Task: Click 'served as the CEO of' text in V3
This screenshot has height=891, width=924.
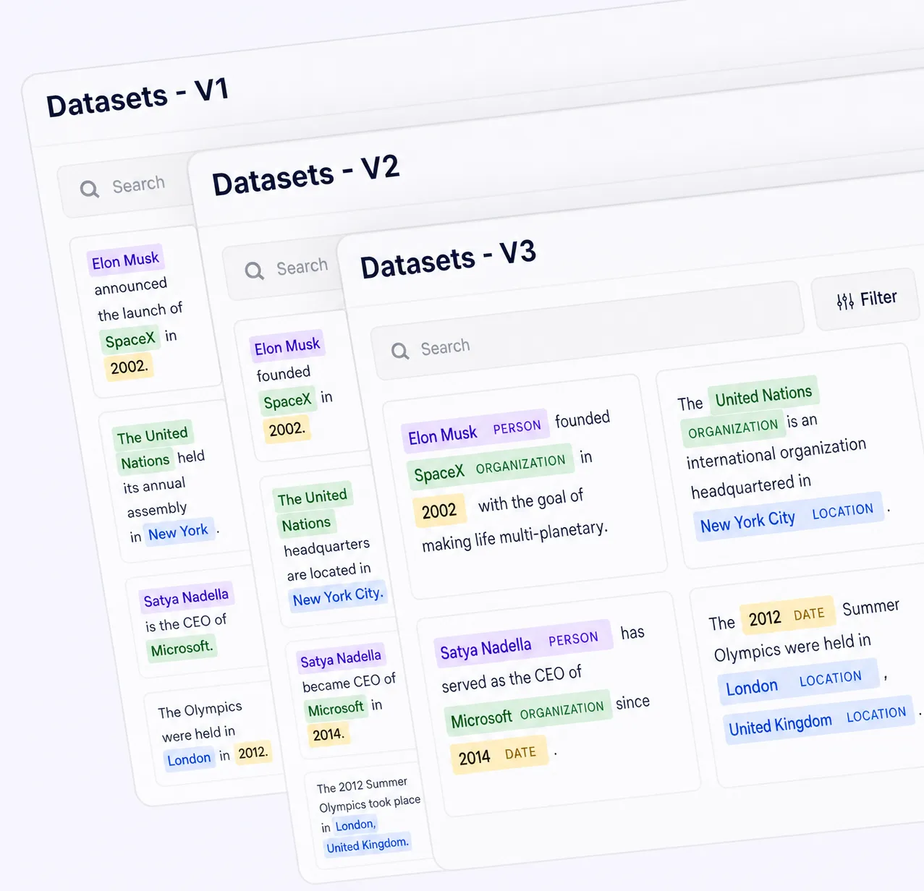Action: click(x=512, y=678)
